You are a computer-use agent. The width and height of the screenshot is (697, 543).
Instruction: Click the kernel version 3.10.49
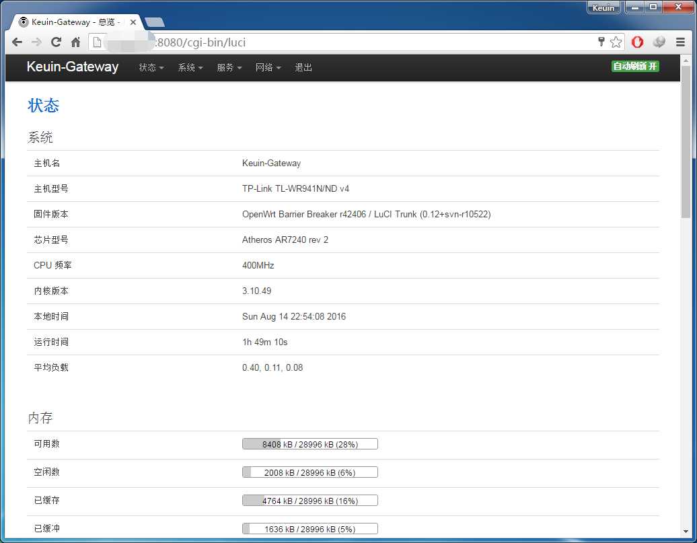(x=256, y=291)
